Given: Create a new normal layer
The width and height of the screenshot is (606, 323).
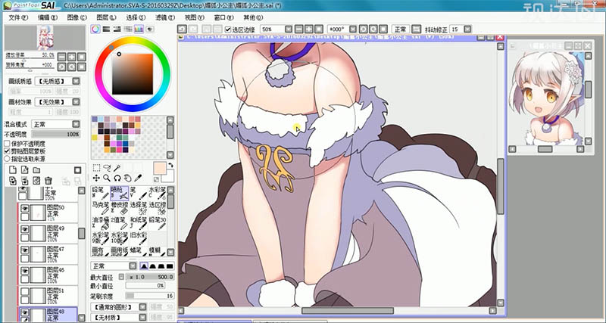Looking at the screenshot, I should 13,170.
